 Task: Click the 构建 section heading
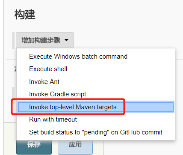tap(25, 15)
